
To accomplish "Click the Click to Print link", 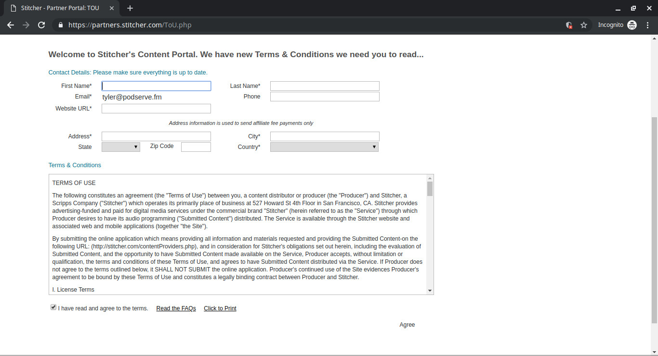I will pyautogui.click(x=220, y=308).
